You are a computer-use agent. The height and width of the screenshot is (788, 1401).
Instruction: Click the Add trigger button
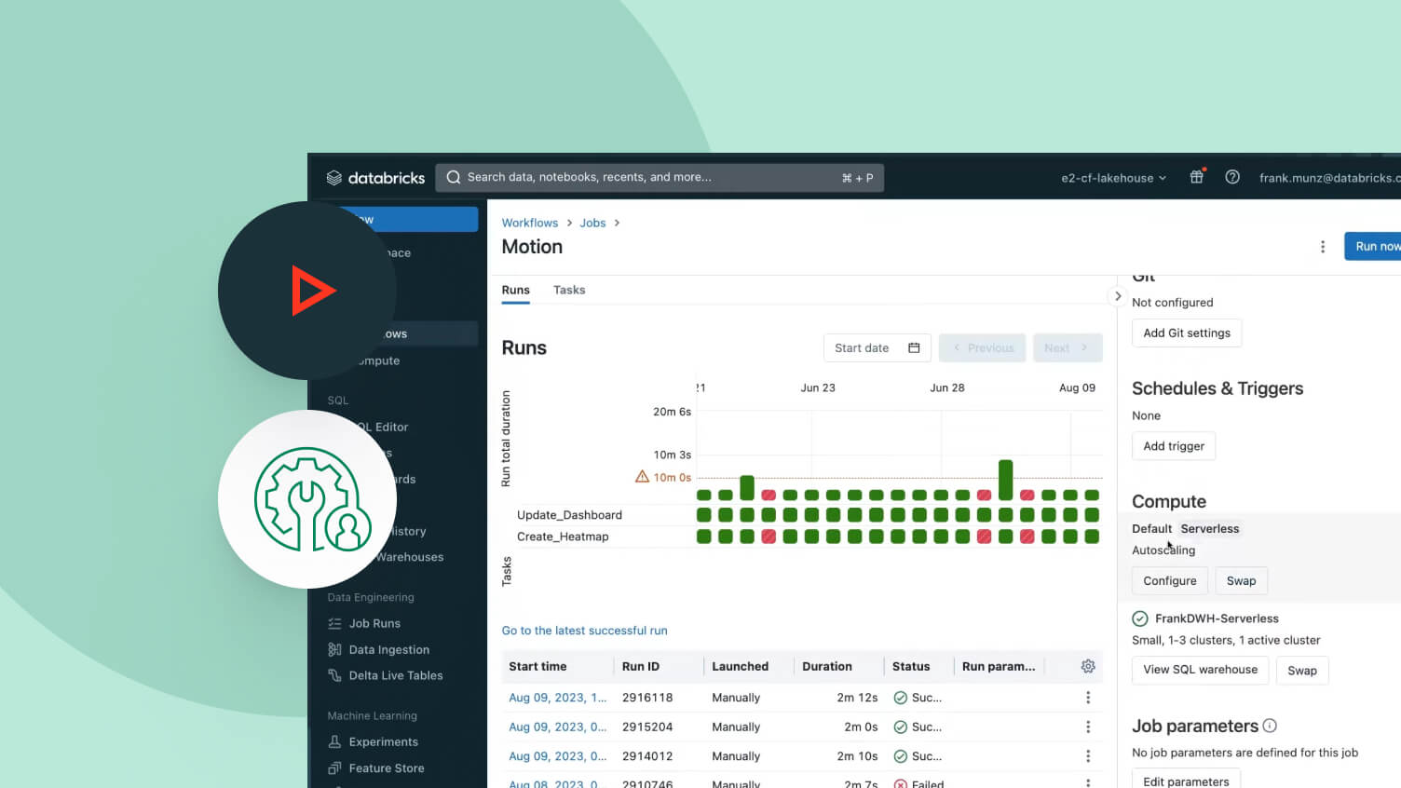[1173, 446]
